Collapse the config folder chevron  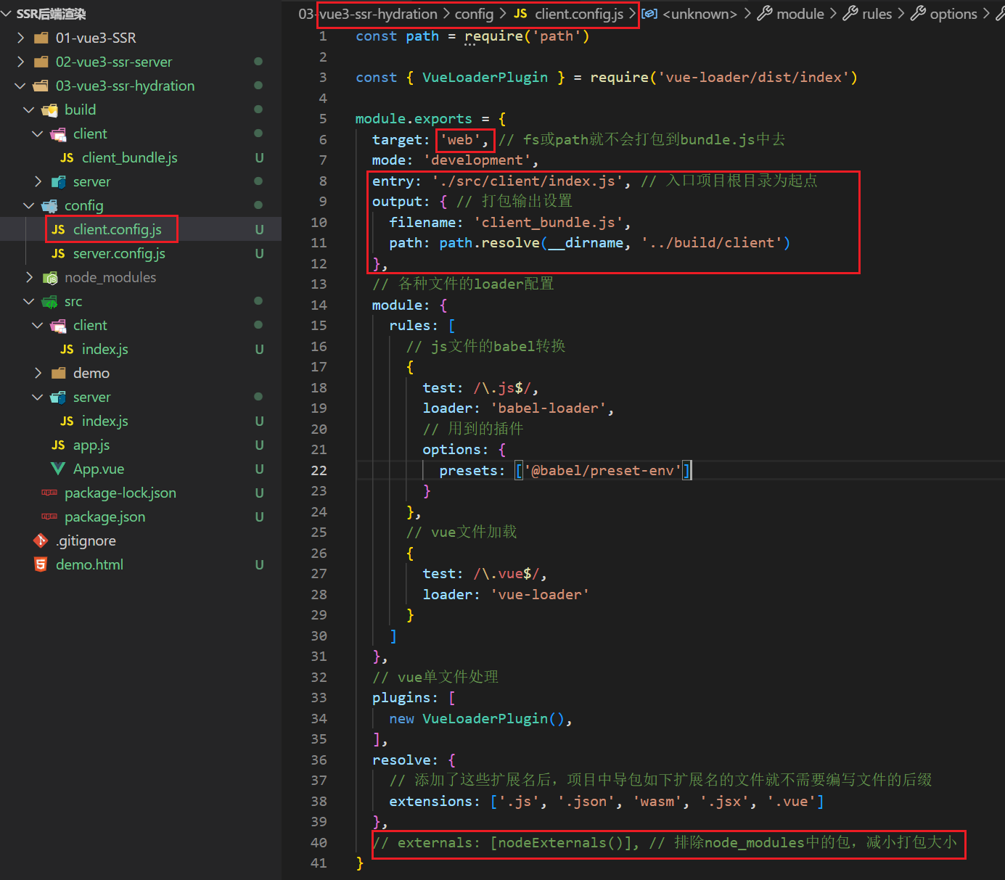(29, 205)
